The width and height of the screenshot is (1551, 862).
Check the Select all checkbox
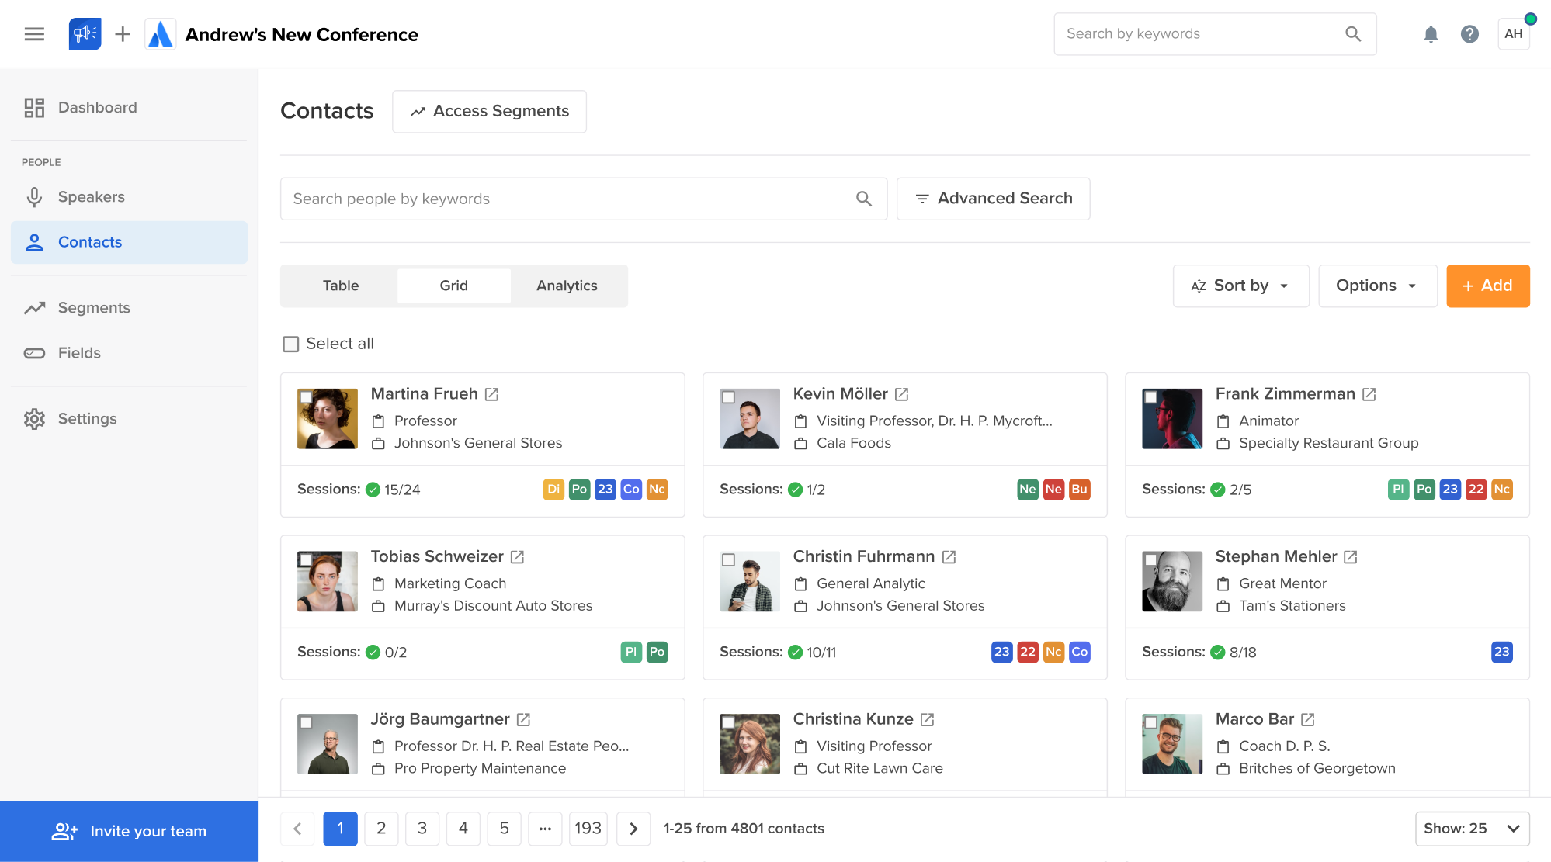tap(290, 343)
